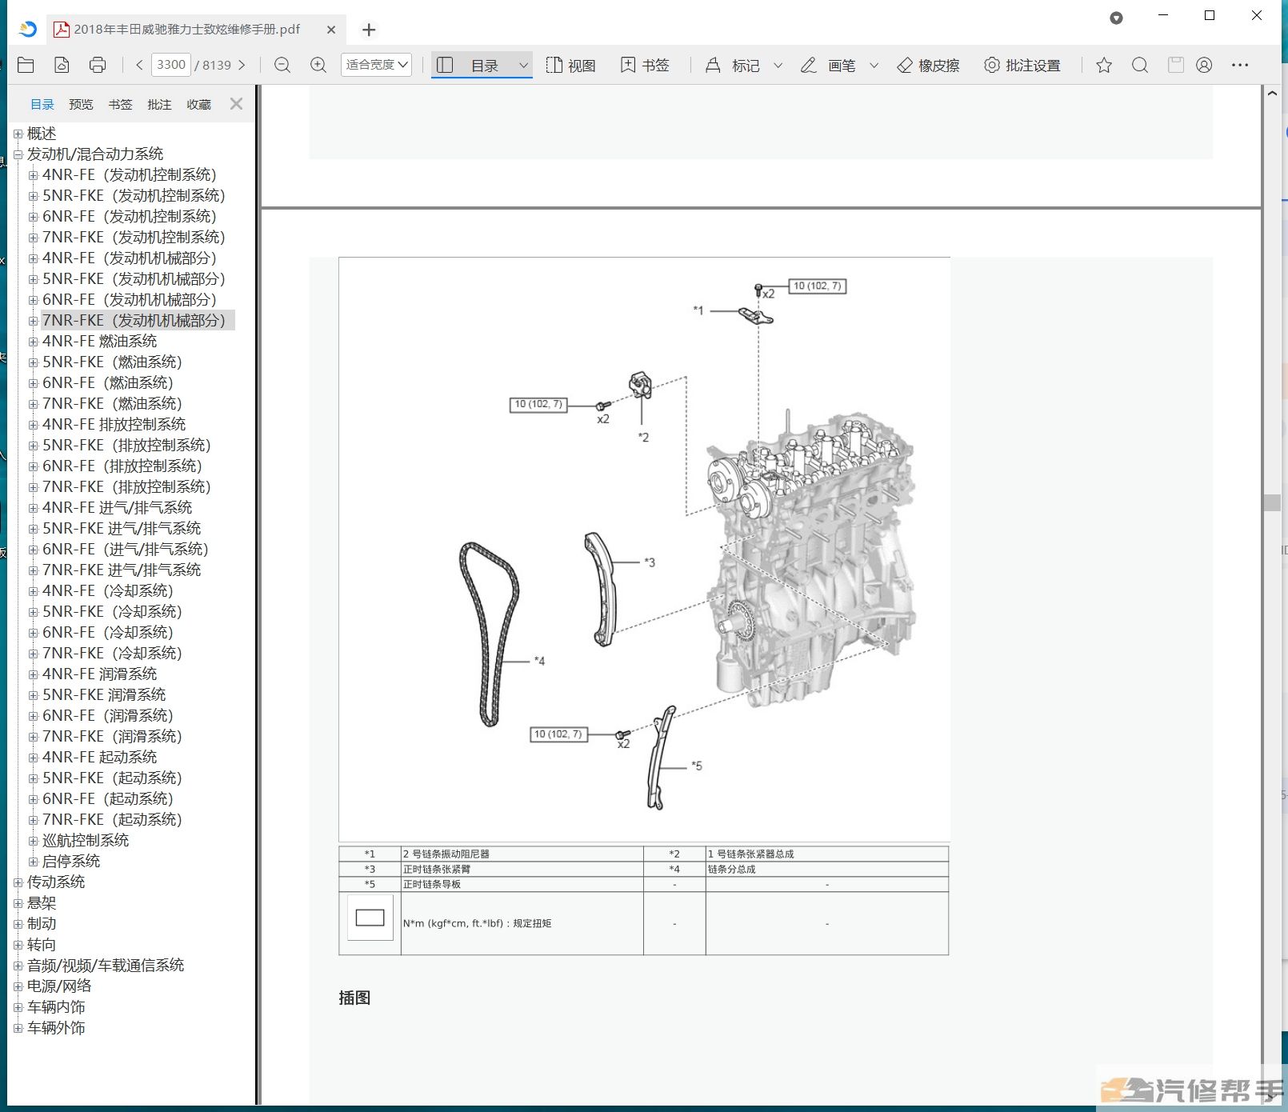
Task: Open the 制动 section
Action: [42, 924]
